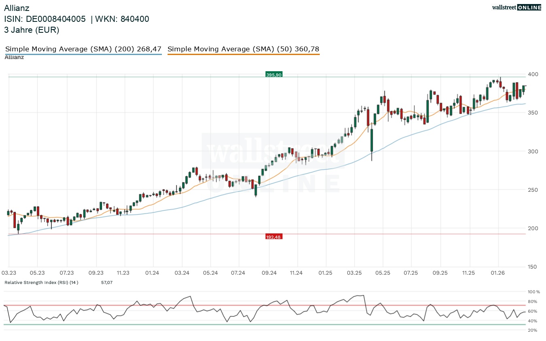
Task: Click the 80 % RSI scale label
Action: pyautogui.click(x=533, y=302)
